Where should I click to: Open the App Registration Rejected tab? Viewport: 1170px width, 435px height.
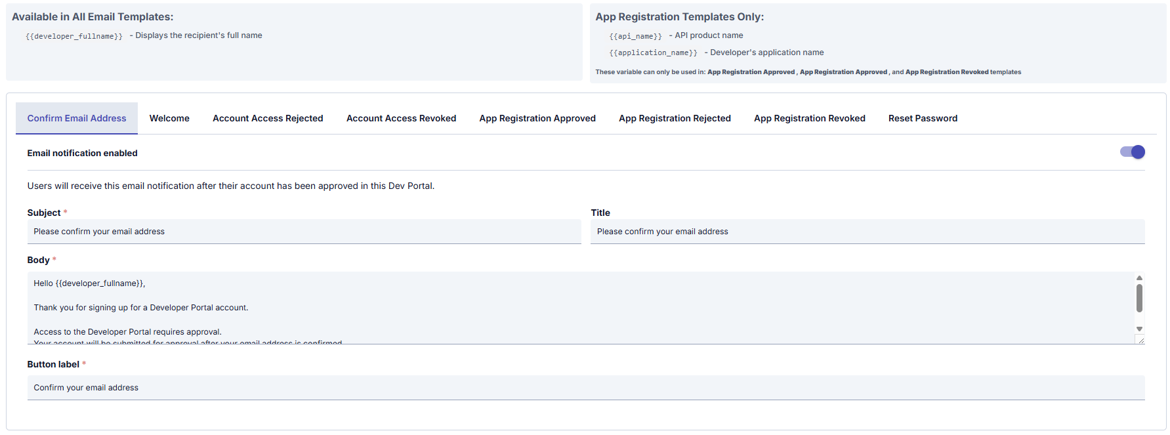click(675, 119)
